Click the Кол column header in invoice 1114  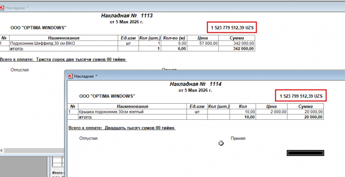point(243,106)
